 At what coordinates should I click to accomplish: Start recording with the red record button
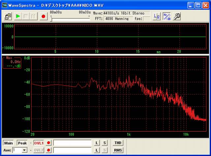point(43,16)
